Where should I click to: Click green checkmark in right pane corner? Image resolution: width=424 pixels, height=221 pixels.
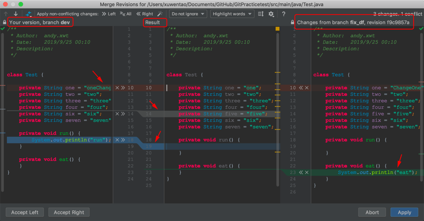coord(421,29)
